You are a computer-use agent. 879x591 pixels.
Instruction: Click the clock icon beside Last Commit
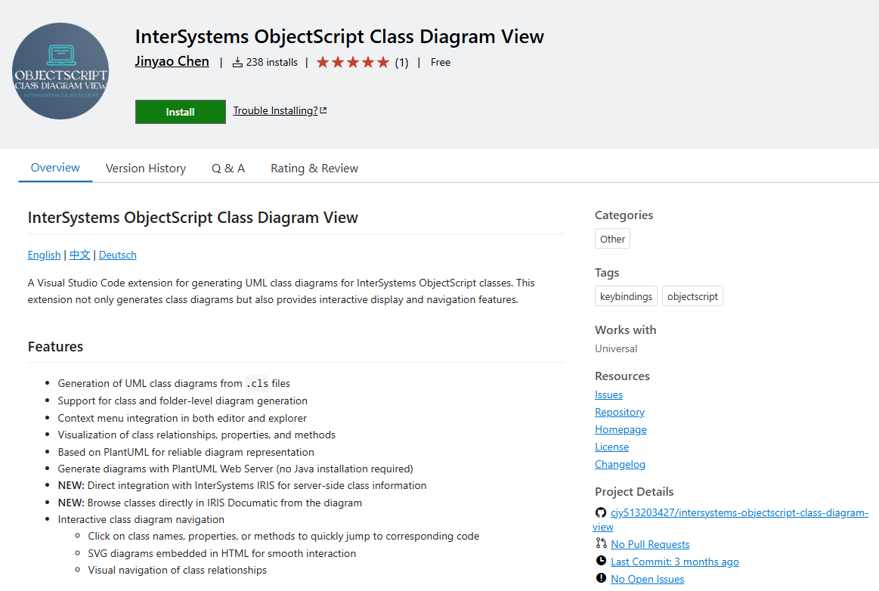coord(601,561)
